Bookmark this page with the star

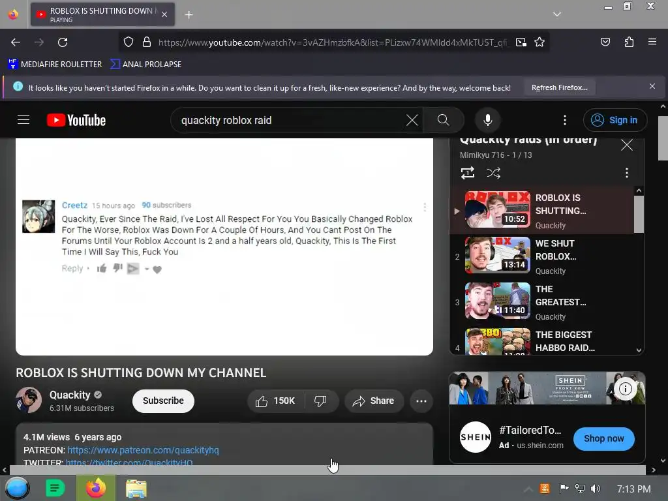point(539,42)
